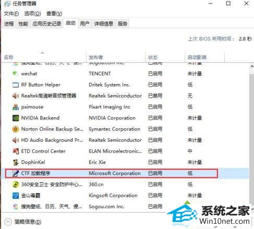Sort by the 状态 column header

click(x=153, y=57)
